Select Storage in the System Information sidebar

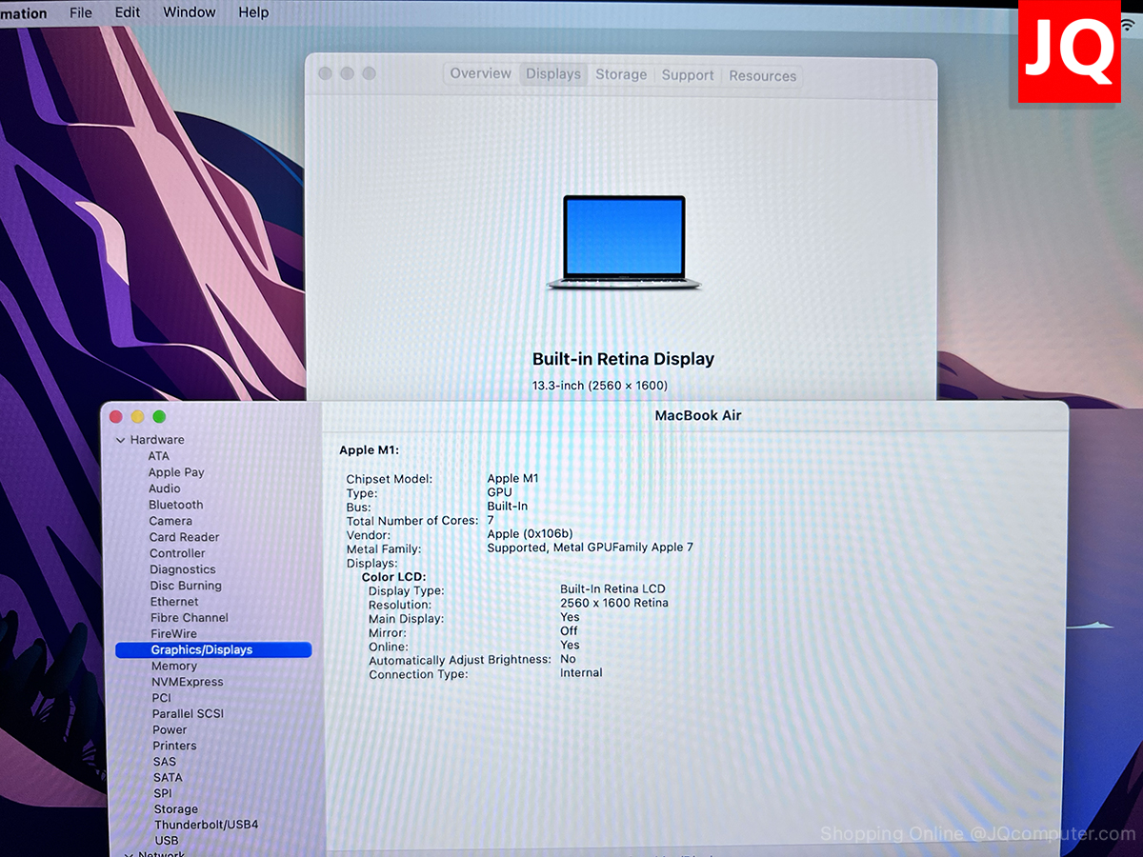pyautogui.click(x=176, y=809)
